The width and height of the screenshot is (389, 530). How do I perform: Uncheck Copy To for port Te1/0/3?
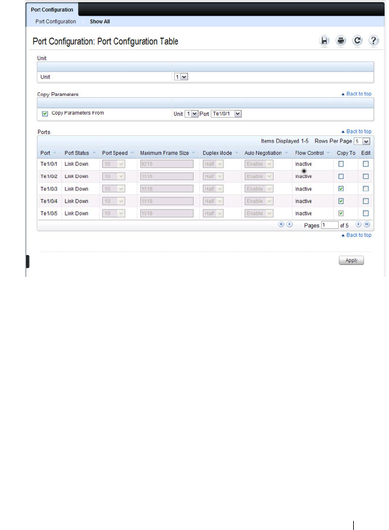(341, 189)
